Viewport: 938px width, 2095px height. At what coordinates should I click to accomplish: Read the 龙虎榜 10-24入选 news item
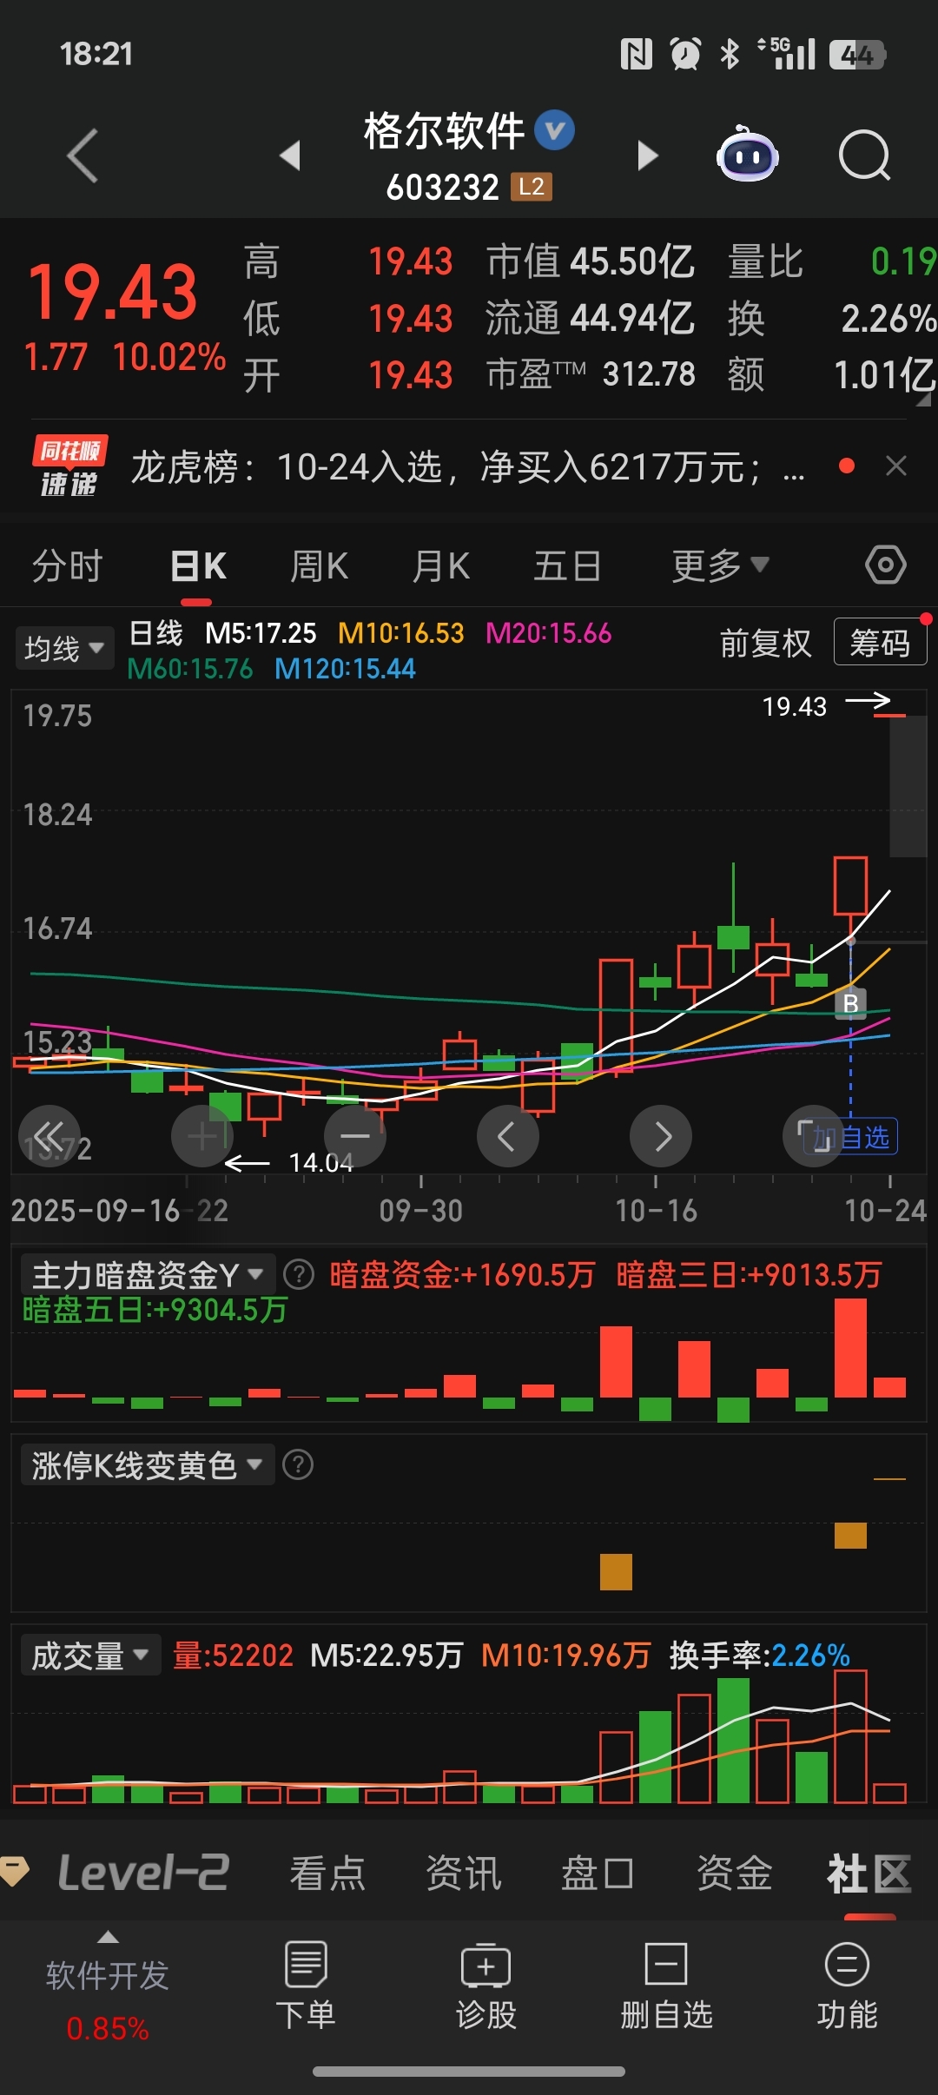tap(468, 467)
